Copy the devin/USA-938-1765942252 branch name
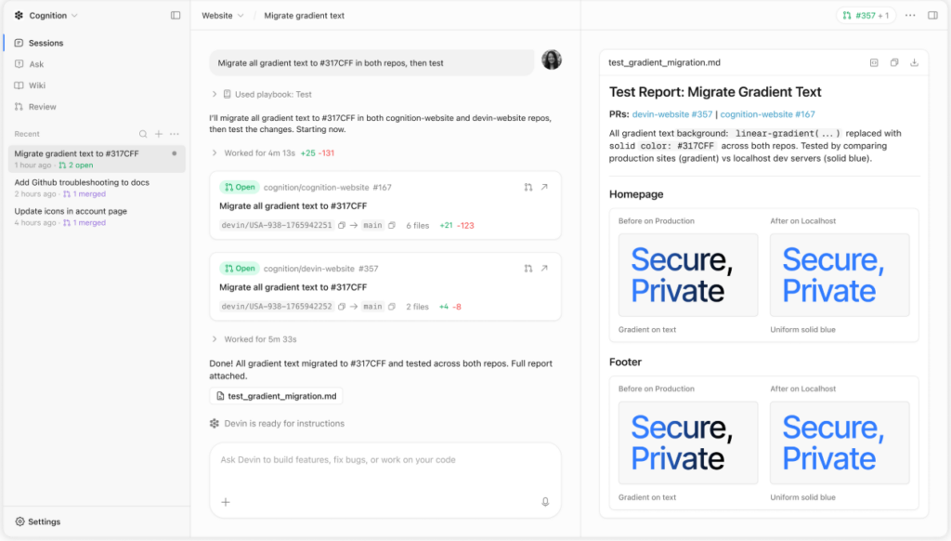 (x=343, y=307)
